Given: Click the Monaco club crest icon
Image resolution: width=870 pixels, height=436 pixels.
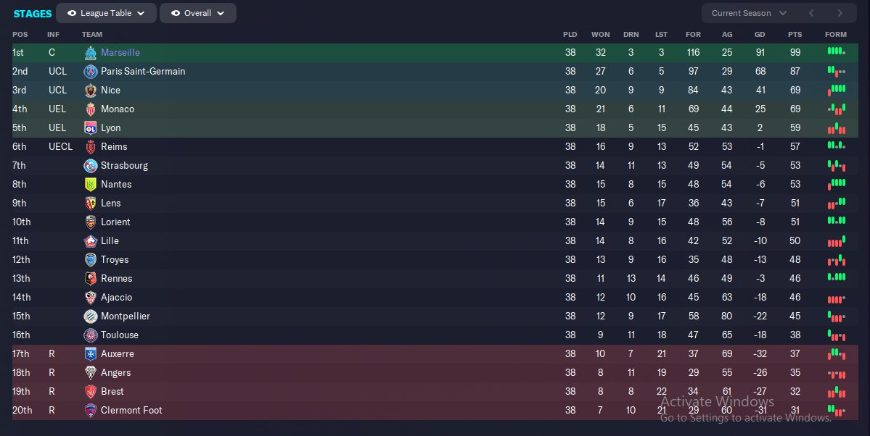Looking at the screenshot, I should tap(90, 109).
